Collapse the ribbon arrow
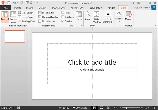The width and height of the screenshot is (158, 110). 155,26
